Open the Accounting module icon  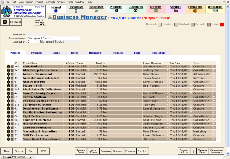215,11
